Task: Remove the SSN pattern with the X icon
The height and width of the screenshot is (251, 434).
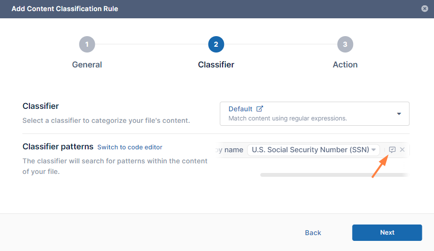Action: coord(402,150)
